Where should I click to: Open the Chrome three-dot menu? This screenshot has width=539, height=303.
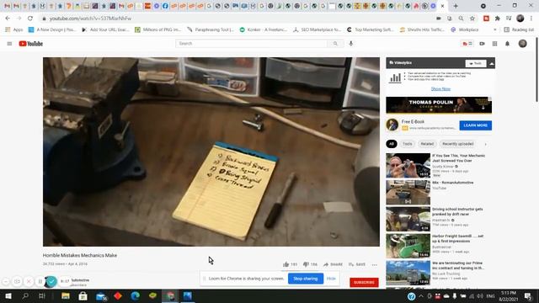pyautogui.click(x=531, y=19)
